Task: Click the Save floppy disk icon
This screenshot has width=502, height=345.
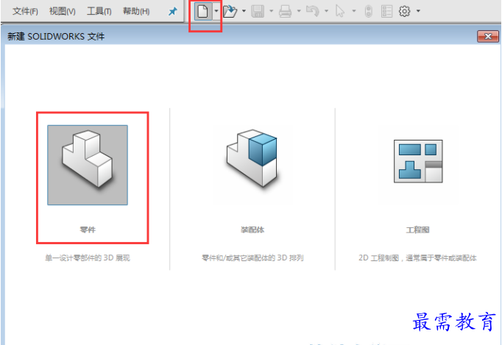Action: click(x=258, y=12)
